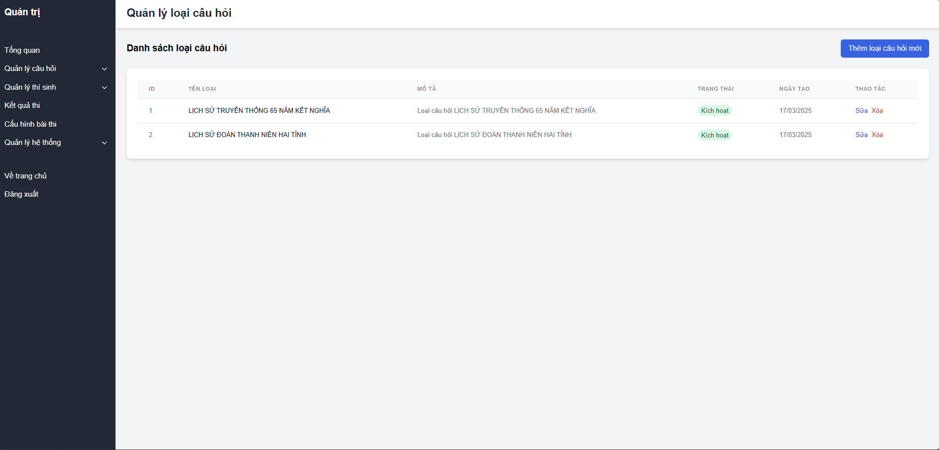Click Về trang chủ link

26,176
